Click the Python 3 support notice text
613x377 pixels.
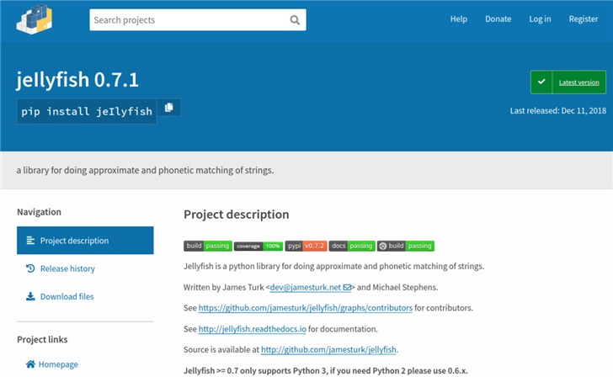(x=325, y=370)
